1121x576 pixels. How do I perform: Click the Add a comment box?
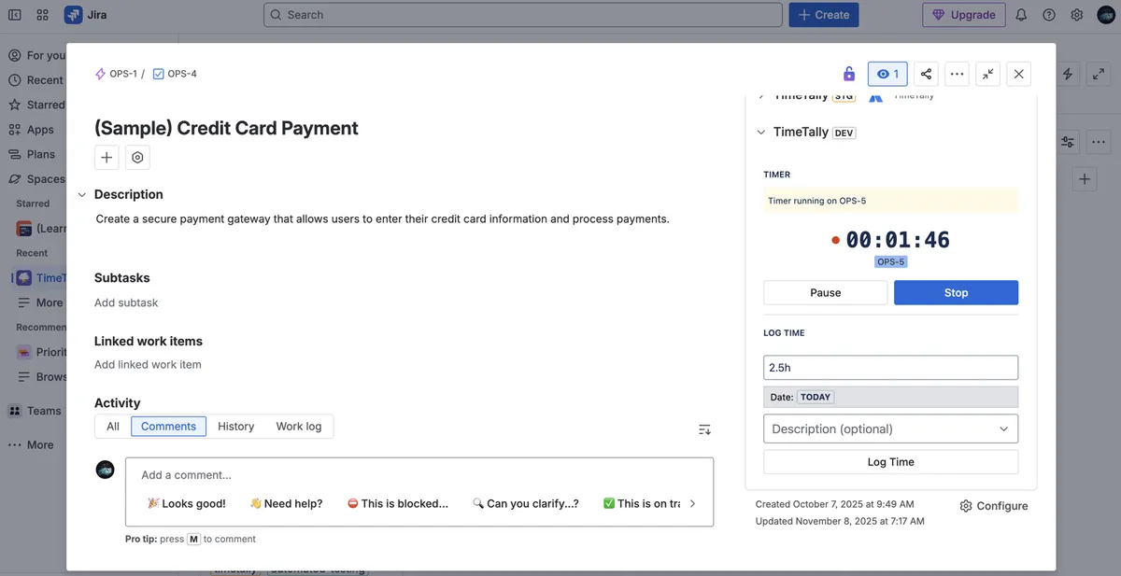tap(419, 475)
